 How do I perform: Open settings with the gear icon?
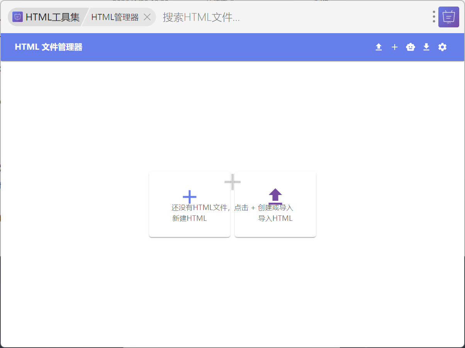coord(442,47)
